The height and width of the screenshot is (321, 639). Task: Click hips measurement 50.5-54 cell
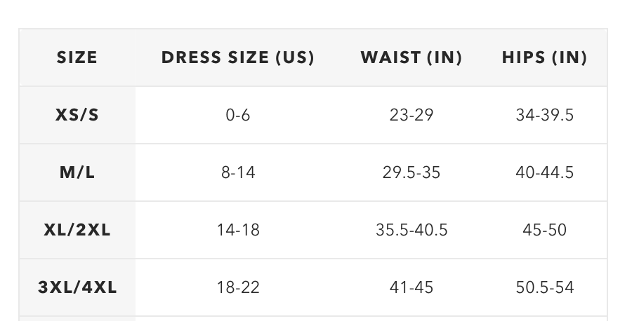click(x=544, y=287)
